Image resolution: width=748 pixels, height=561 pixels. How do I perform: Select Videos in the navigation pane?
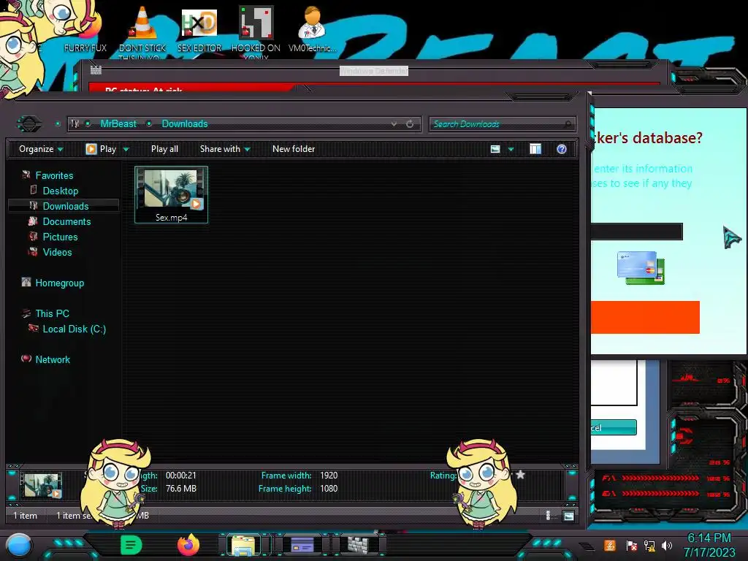tap(57, 252)
